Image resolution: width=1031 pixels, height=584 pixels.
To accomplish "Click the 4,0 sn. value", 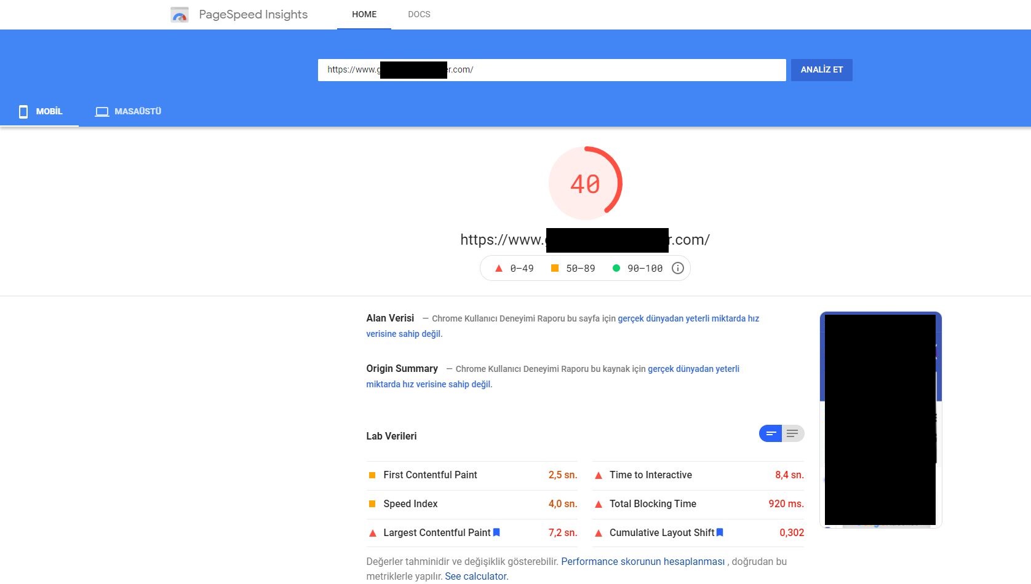I will (563, 504).
